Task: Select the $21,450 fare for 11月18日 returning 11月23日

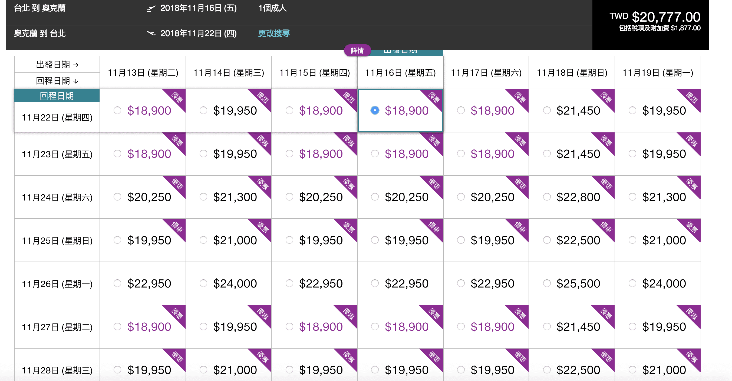Action: (547, 154)
